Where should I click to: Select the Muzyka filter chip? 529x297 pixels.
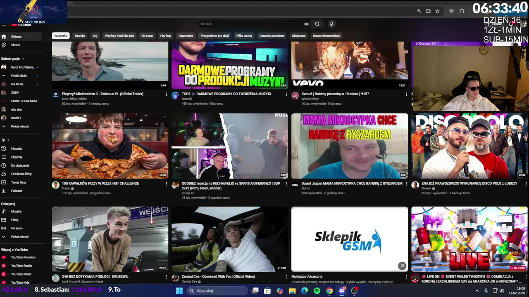pyautogui.click(x=80, y=36)
